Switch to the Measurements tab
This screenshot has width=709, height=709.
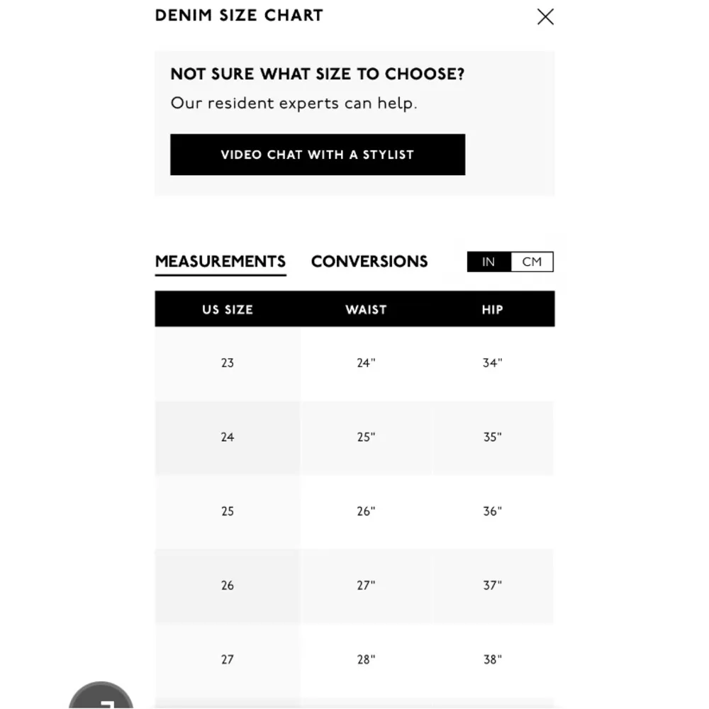tap(220, 262)
